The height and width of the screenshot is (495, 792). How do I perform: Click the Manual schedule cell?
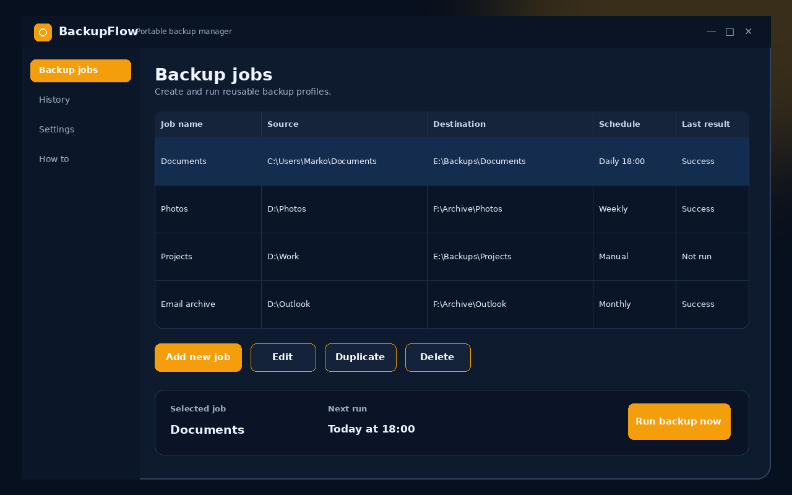point(634,257)
